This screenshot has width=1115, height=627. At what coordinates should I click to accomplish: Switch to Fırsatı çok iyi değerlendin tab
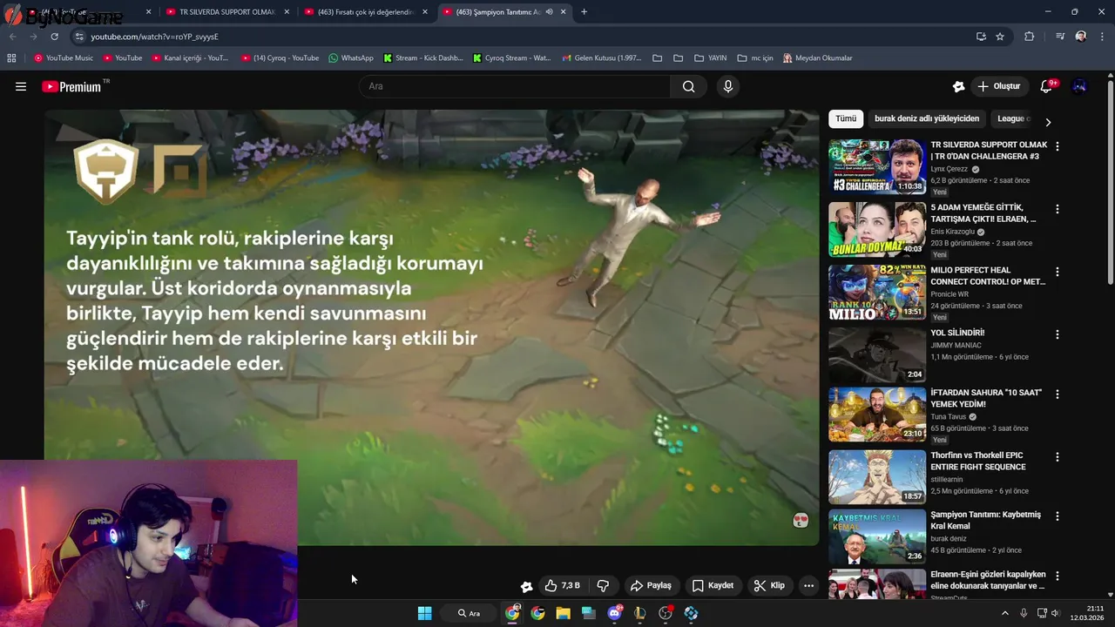365,12
